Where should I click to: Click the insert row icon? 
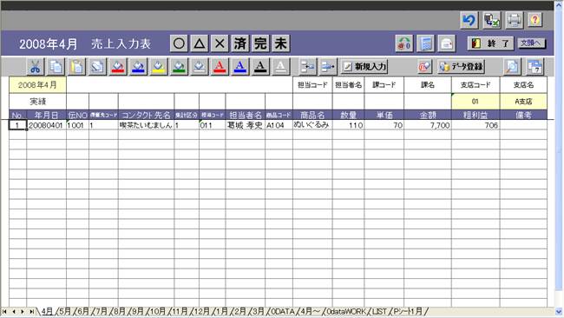(x=307, y=67)
